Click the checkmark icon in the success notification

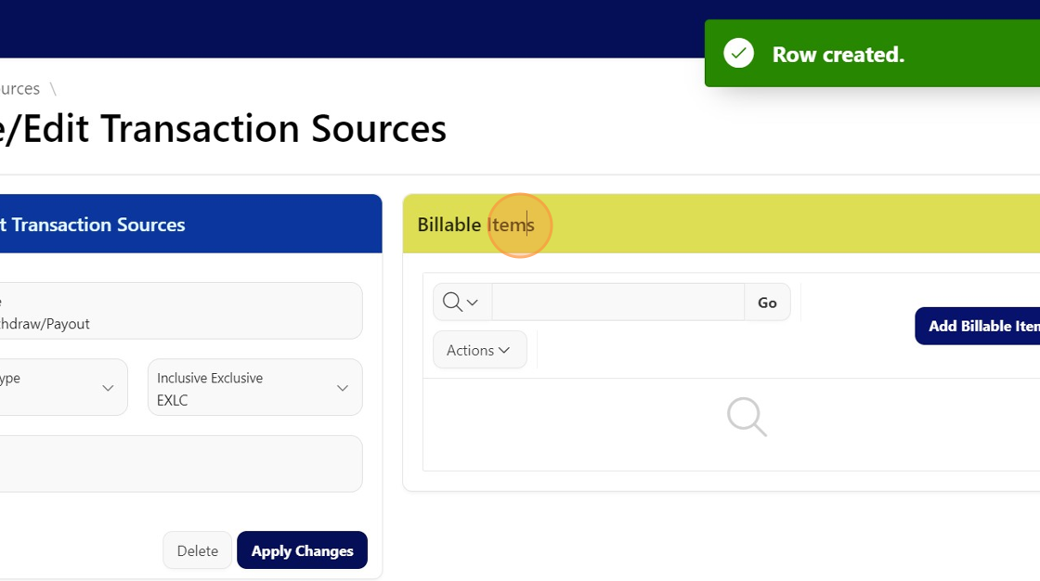pos(739,54)
